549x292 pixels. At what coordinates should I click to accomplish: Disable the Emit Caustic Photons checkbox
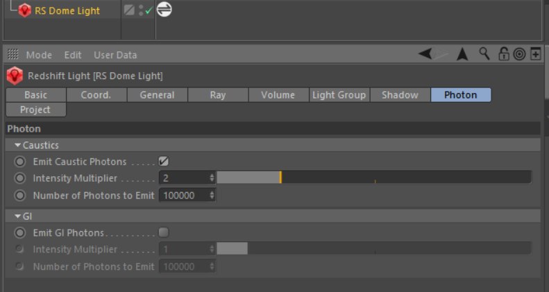[x=164, y=161]
